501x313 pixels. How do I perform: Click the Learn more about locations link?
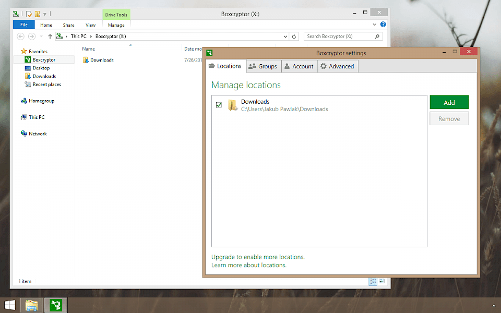249,266
